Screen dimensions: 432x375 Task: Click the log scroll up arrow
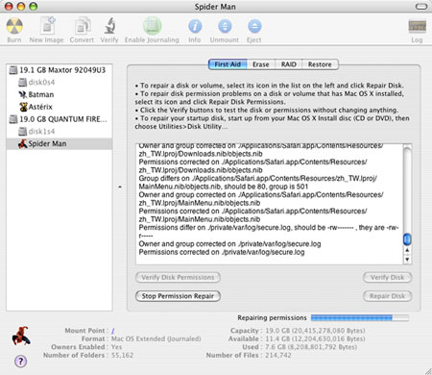click(407, 250)
